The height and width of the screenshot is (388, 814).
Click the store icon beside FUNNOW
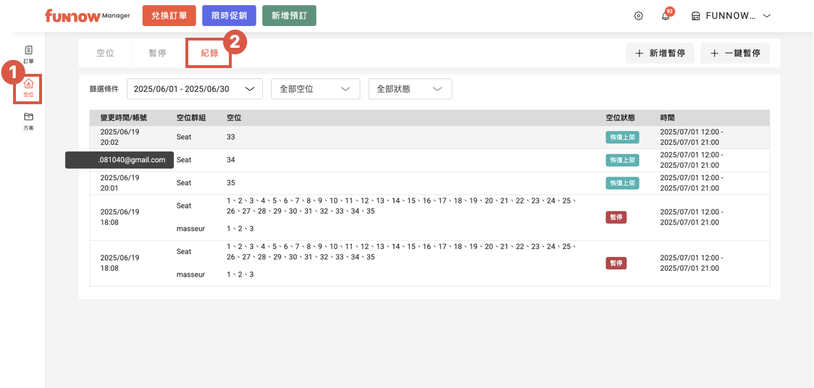[695, 16]
